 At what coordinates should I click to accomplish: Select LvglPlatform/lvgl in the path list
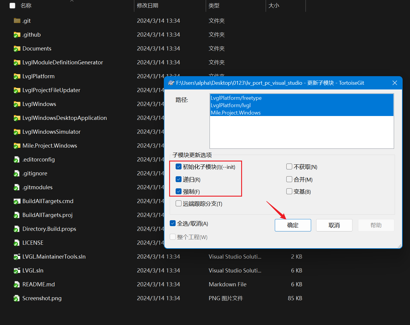point(231,105)
